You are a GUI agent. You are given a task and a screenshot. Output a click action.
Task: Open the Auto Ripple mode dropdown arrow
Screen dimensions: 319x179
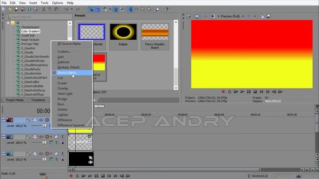[110, 9]
